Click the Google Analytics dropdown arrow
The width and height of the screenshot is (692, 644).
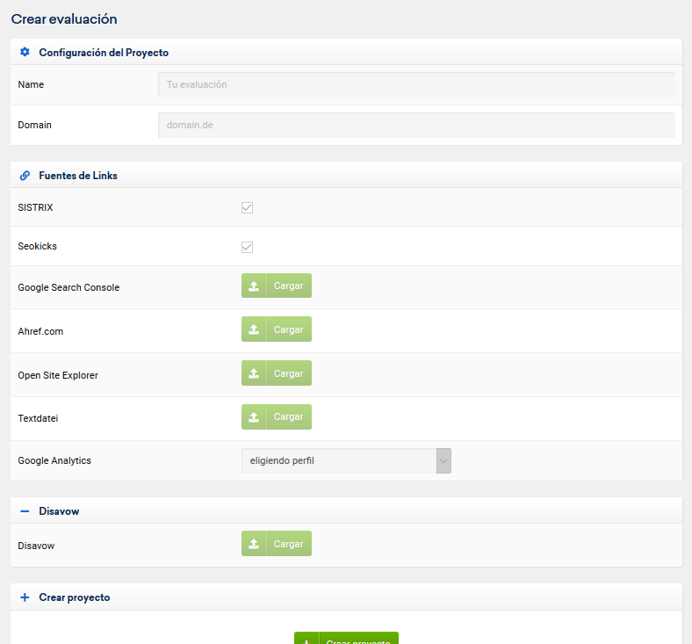pos(443,461)
